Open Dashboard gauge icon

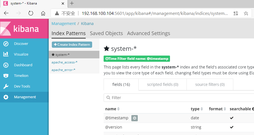(6, 65)
